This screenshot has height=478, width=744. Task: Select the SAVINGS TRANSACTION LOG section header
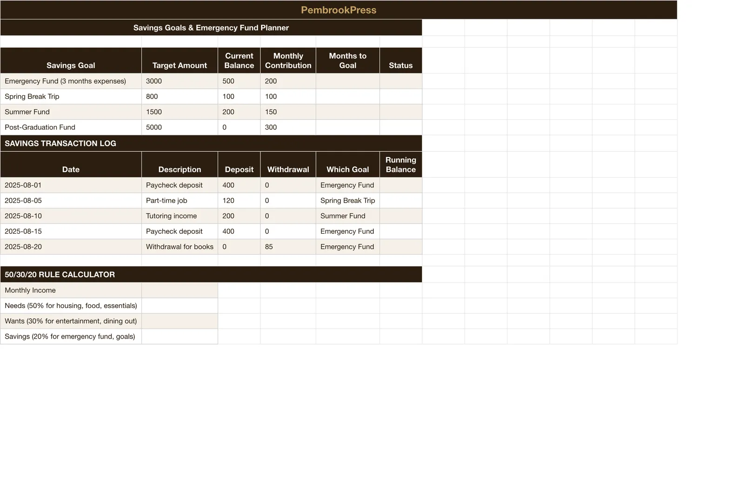point(211,143)
